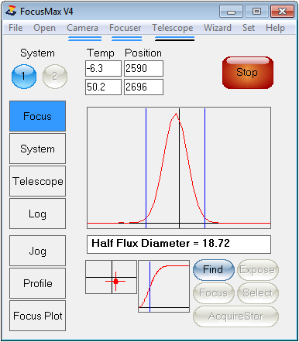This screenshot has width=299, height=342.
Task: Toggle the Profile window
Action: (x=38, y=283)
